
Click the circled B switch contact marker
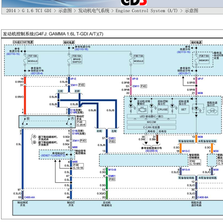[x=28, y=118]
